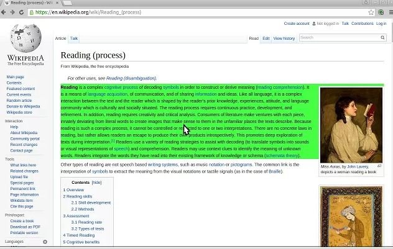The height and width of the screenshot is (249, 393).
Task: Open the View history tab
Action: coord(284,38)
